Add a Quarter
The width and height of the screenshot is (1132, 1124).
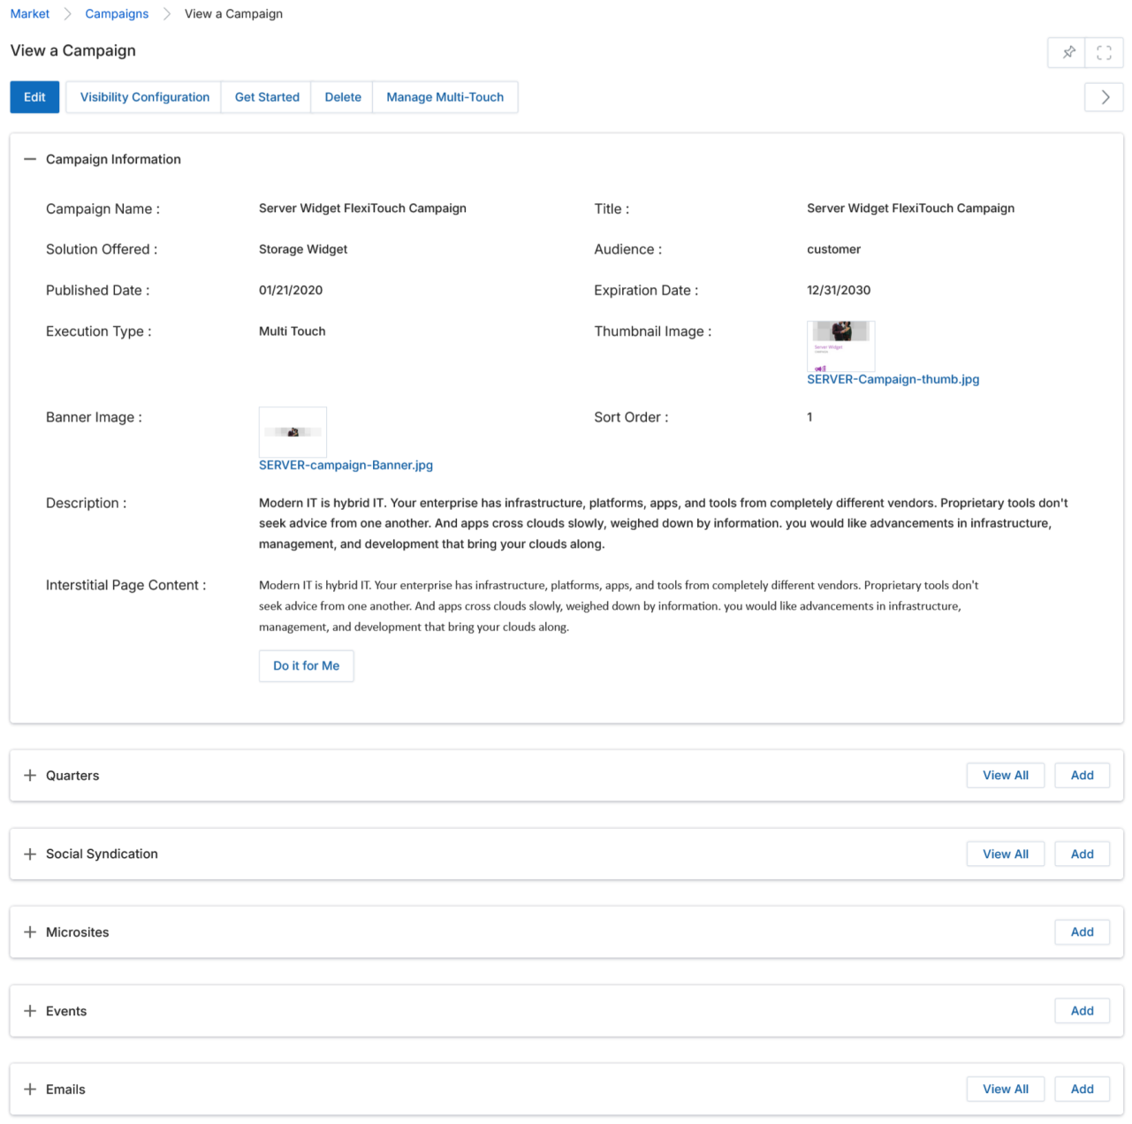coord(1083,775)
